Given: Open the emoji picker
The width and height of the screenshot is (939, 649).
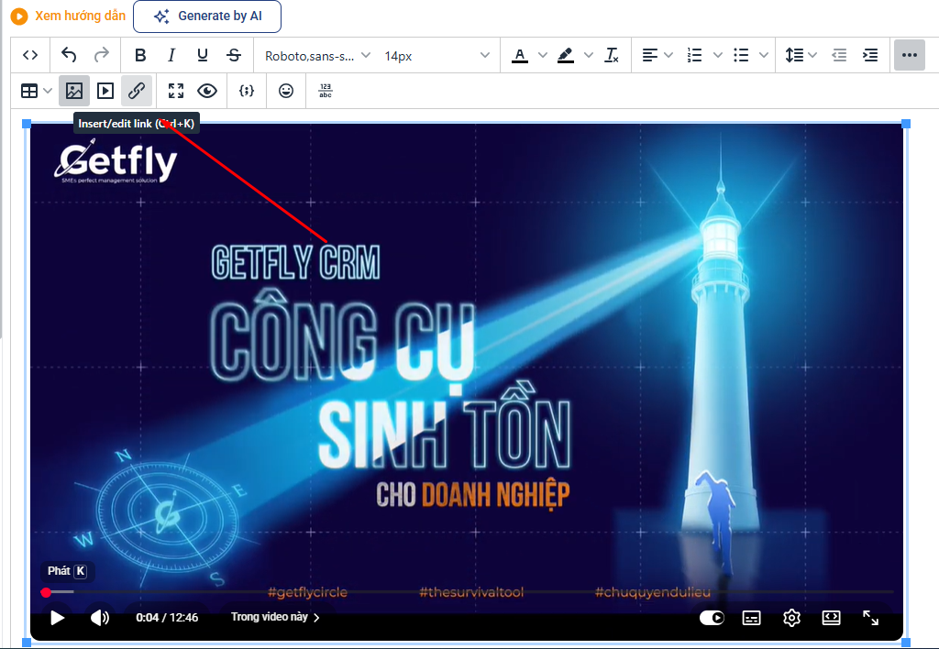Looking at the screenshot, I should (286, 91).
